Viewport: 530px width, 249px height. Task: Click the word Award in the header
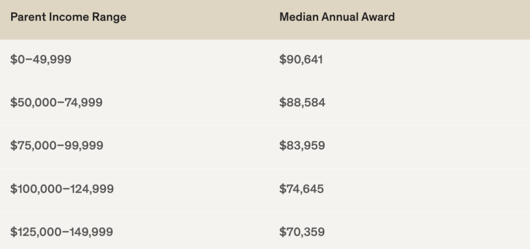point(378,17)
